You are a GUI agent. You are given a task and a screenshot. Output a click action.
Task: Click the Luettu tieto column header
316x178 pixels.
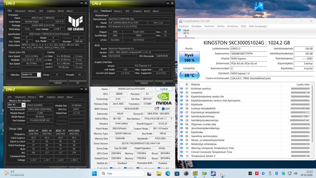296,85
